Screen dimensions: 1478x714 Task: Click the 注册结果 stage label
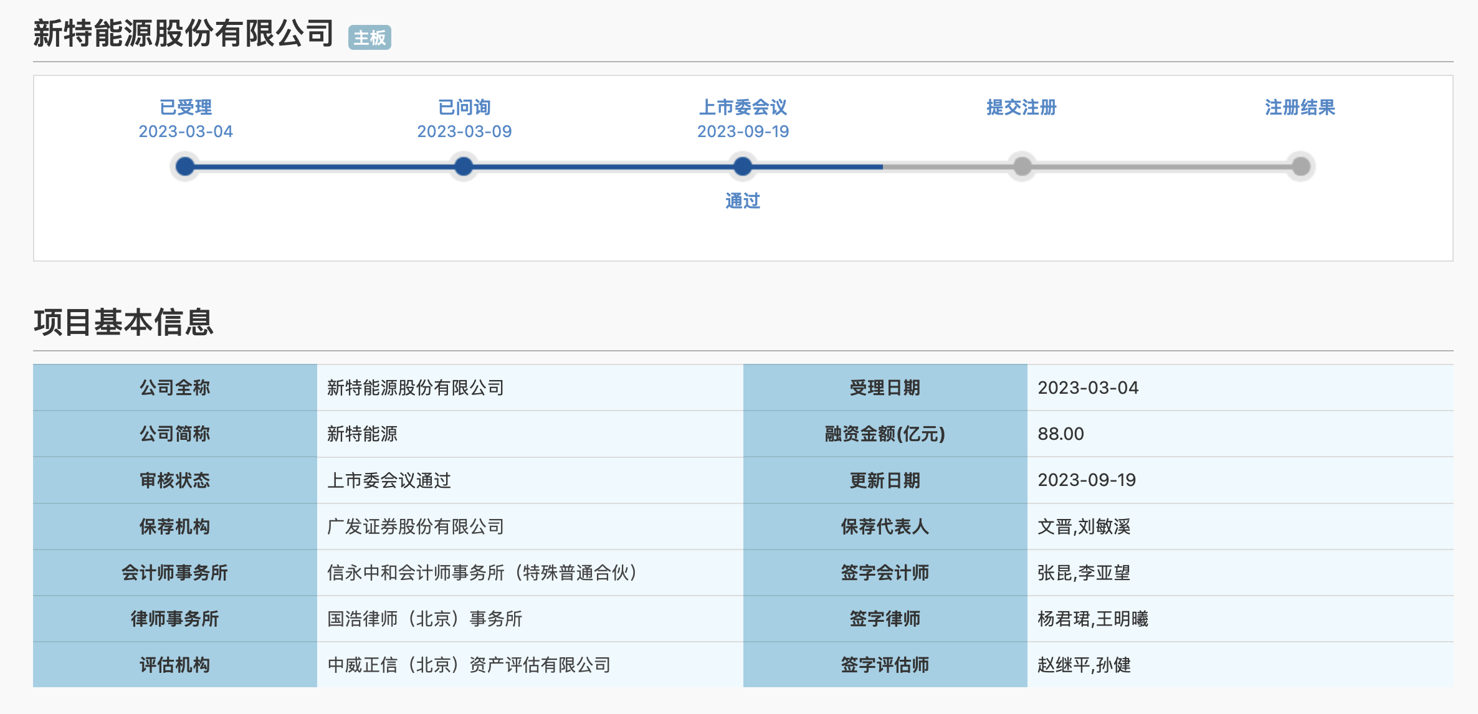[x=1300, y=107]
